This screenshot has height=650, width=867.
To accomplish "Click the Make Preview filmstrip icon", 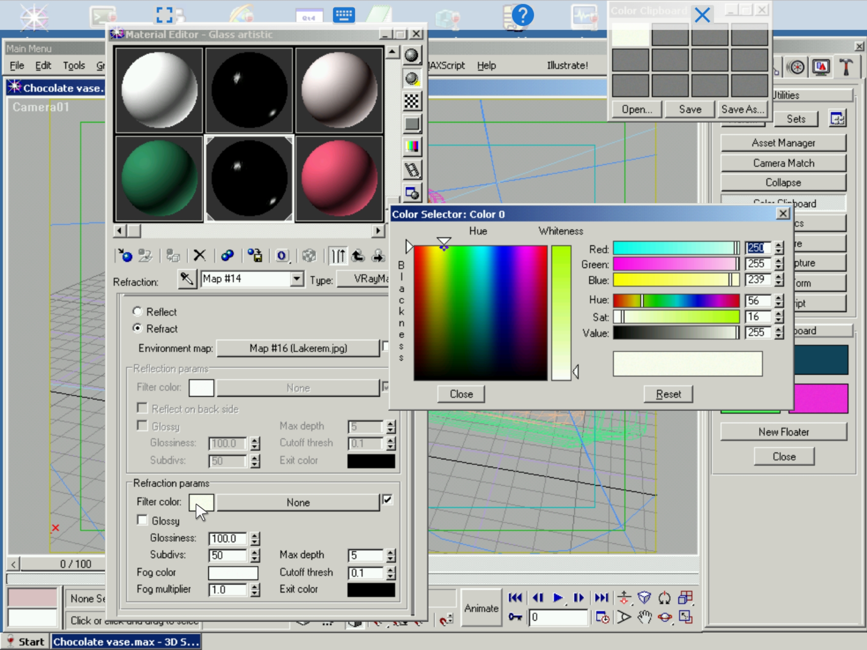I will [411, 170].
